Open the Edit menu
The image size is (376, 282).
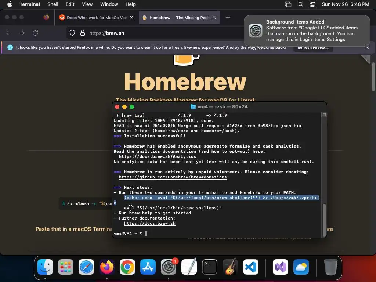[x=70, y=4]
